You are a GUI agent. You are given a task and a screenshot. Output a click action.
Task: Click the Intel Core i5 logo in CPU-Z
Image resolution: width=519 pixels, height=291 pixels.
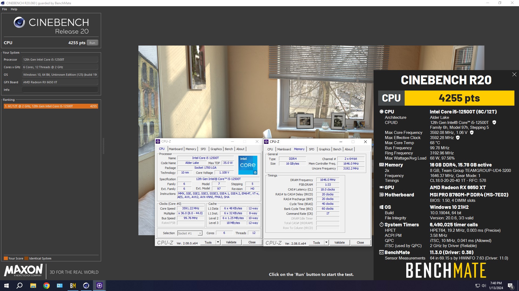(x=248, y=165)
